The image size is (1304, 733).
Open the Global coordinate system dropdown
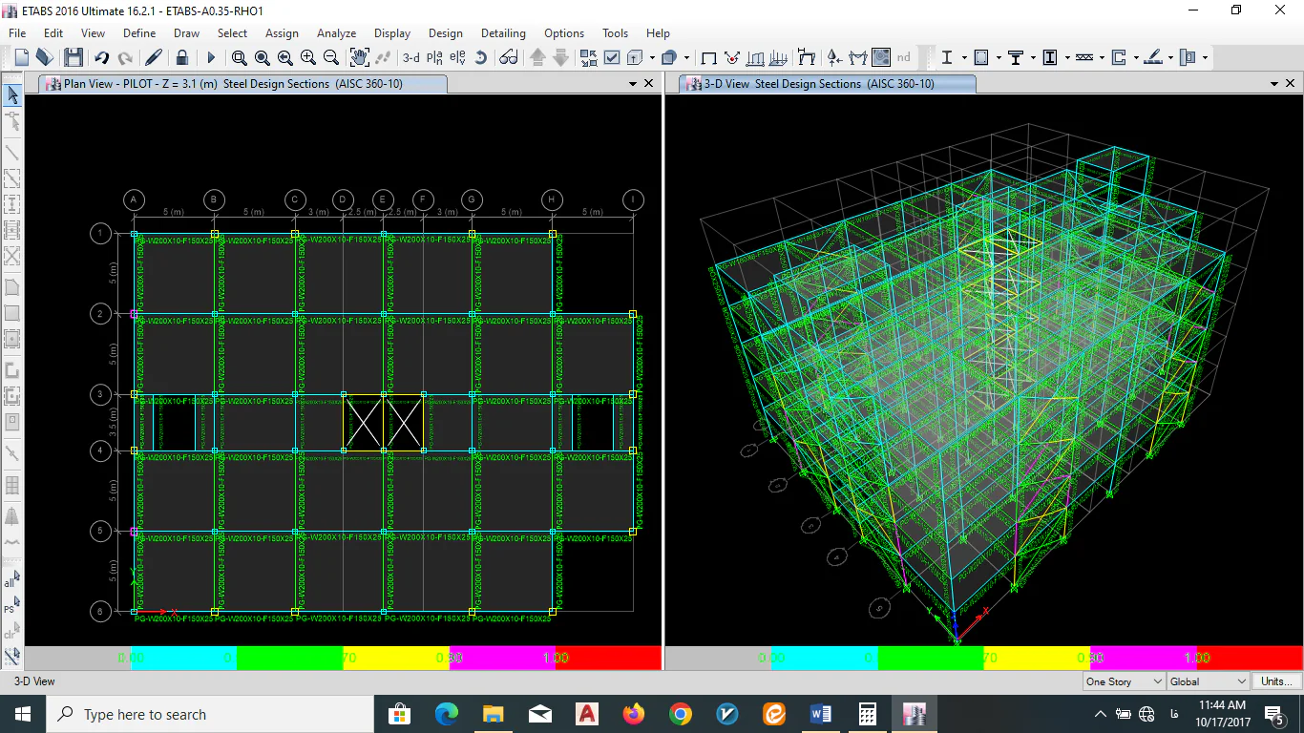tap(1208, 681)
